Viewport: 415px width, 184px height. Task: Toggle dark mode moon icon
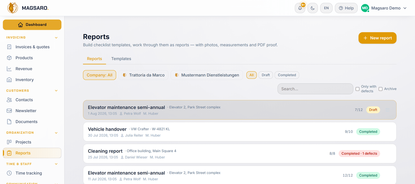(x=313, y=8)
